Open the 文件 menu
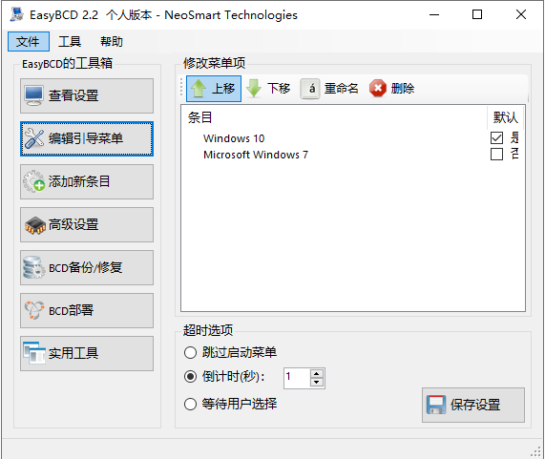Viewport: 545px width, 459px height. coord(28,42)
